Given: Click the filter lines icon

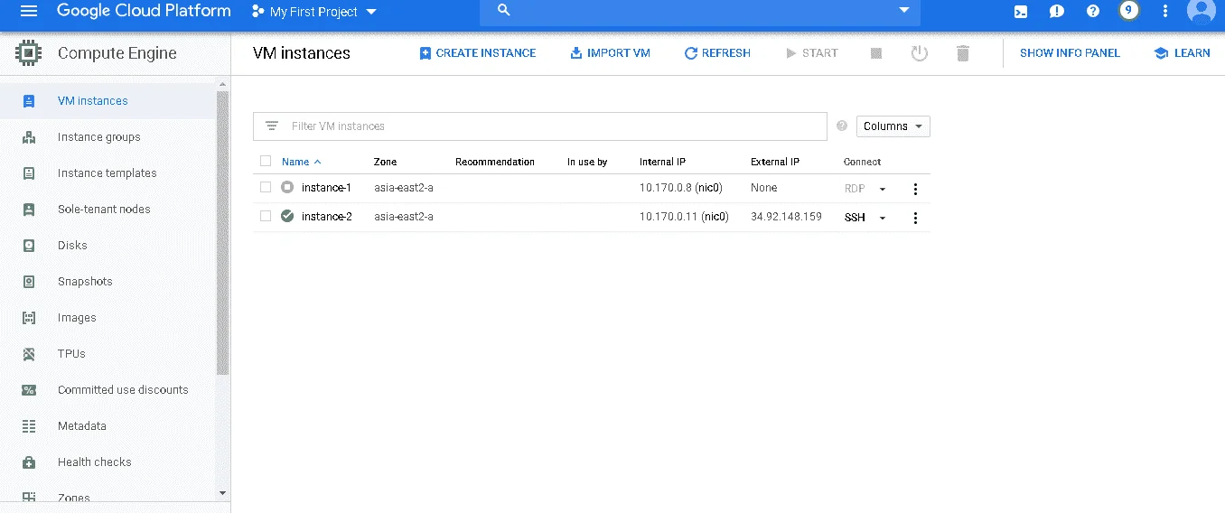Looking at the screenshot, I should 272,126.
